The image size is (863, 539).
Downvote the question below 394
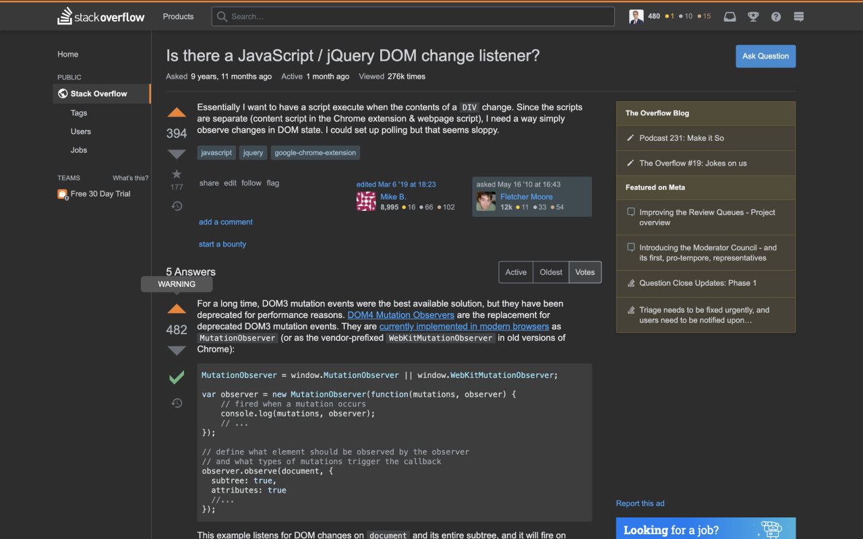[x=177, y=154]
